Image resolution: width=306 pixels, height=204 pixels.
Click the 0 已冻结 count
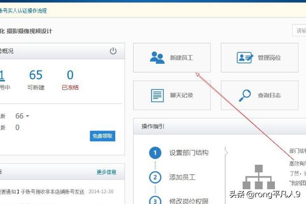pos(70,76)
